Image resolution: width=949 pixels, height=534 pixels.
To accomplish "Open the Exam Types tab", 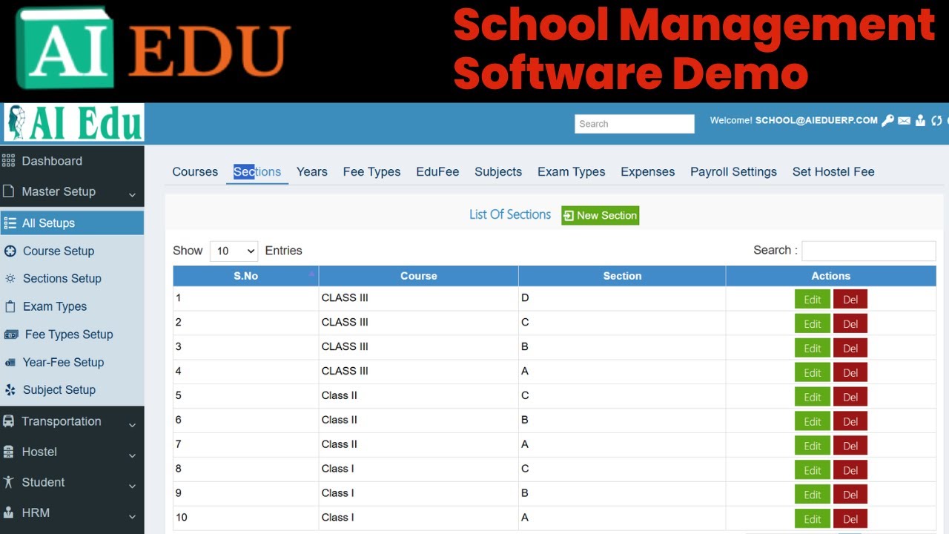I will 572,171.
